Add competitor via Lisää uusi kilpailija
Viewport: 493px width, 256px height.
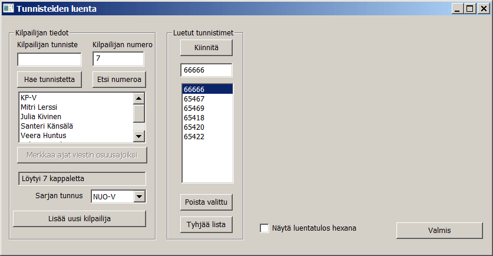click(79, 218)
